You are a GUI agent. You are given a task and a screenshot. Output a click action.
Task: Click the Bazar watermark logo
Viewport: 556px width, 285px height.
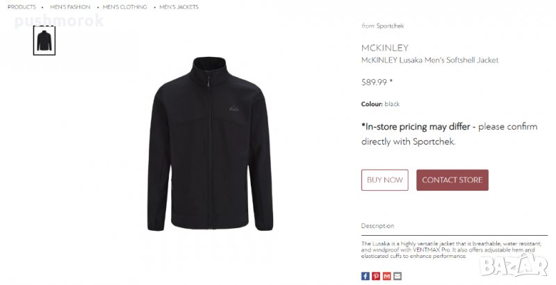coord(514,265)
